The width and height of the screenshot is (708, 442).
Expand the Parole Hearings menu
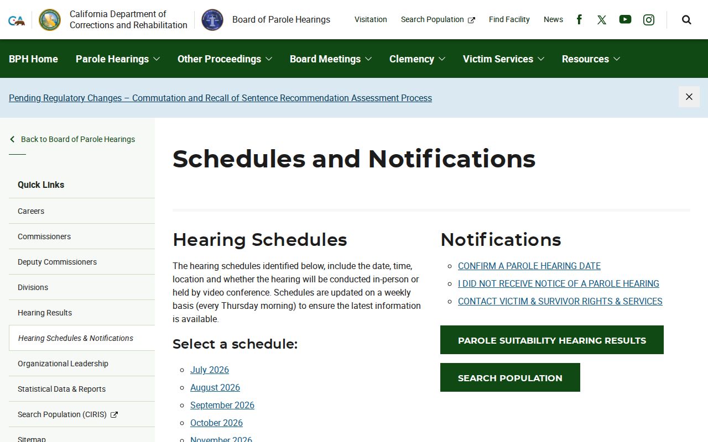tap(118, 59)
